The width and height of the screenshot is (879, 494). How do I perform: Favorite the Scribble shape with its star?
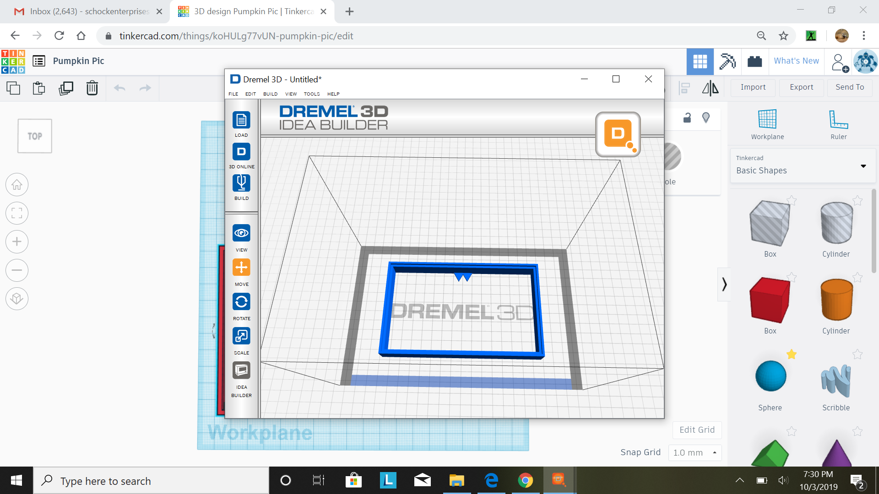[x=857, y=354]
